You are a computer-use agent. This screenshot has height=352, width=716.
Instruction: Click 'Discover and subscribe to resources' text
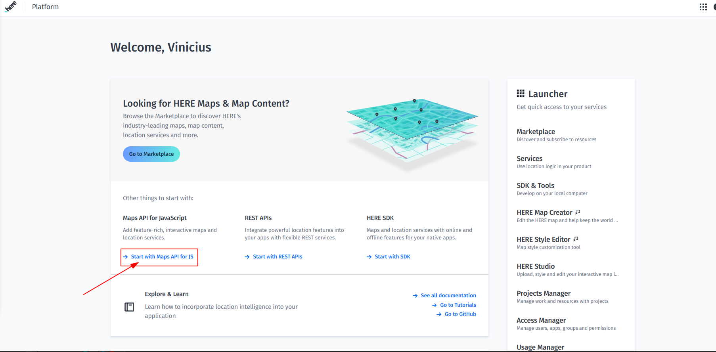[556, 140]
